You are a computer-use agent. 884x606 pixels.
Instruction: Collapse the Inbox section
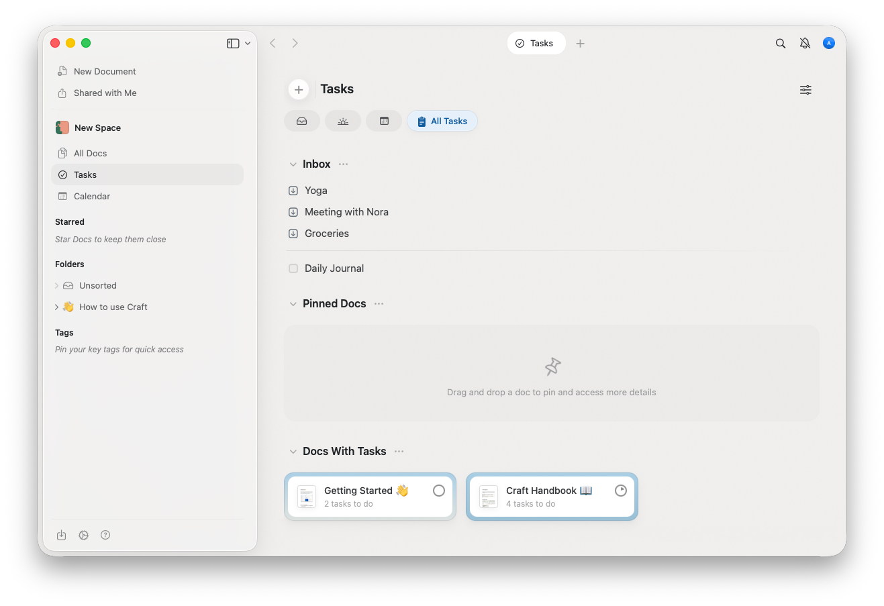293,164
